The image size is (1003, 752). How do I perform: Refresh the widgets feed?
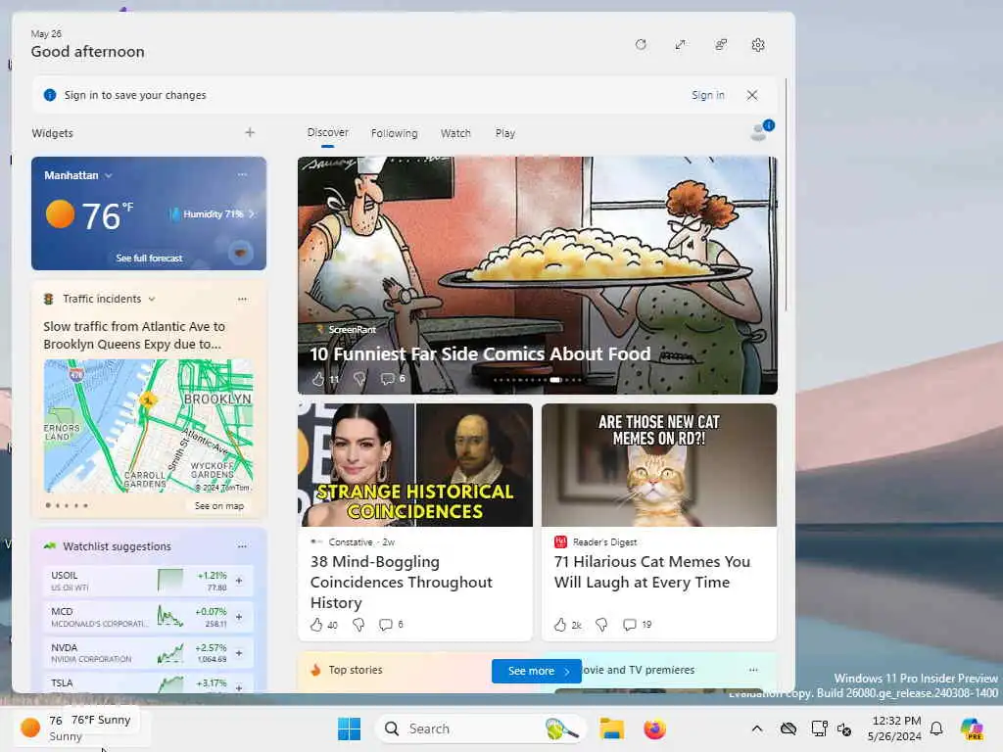pos(641,45)
